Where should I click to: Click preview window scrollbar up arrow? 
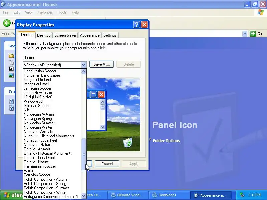pos(102,102)
